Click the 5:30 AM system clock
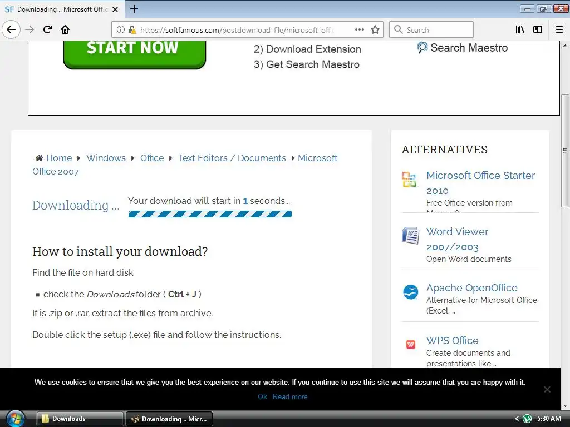 click(549, 419)
